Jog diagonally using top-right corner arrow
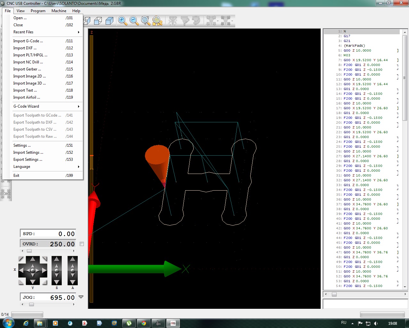The height and width of the screenshot is (328, 409). 44,258
